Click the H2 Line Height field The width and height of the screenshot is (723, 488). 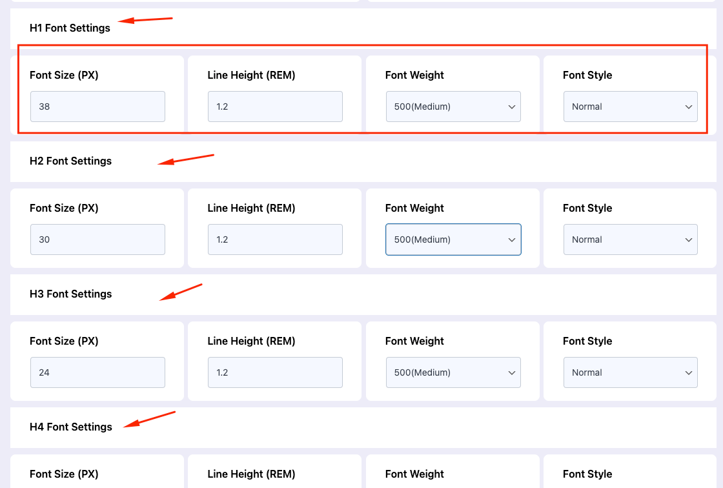(275, 239)
